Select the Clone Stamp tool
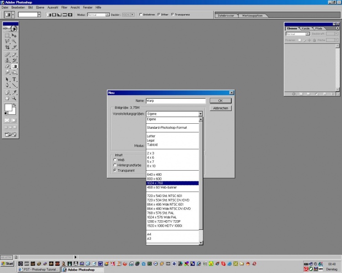342x273 pixels. tap(7, 60)
